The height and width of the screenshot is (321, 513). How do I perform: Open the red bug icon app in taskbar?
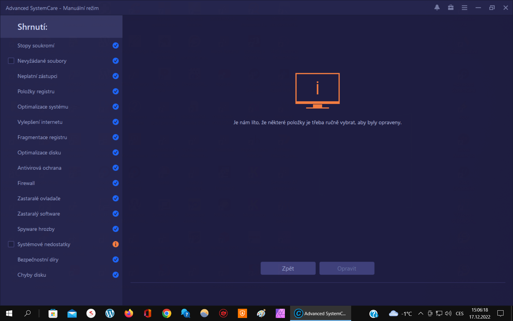tap(224, 313)
